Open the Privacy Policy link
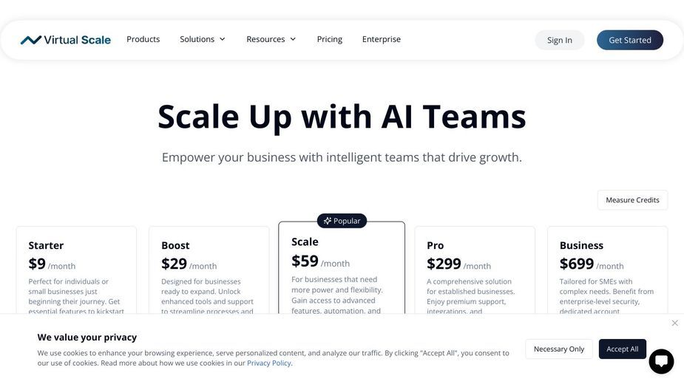684x384 pixels. coord(268,363)
